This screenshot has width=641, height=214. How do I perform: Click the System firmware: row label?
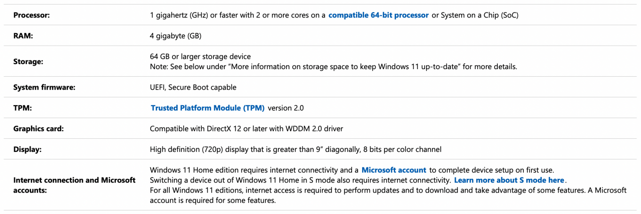pyautogui.click(x=44, y=87)
